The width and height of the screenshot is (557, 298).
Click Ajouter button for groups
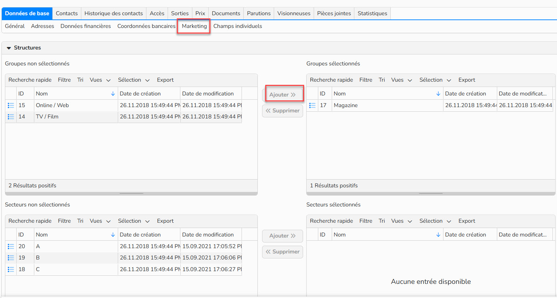click(283, 95)
